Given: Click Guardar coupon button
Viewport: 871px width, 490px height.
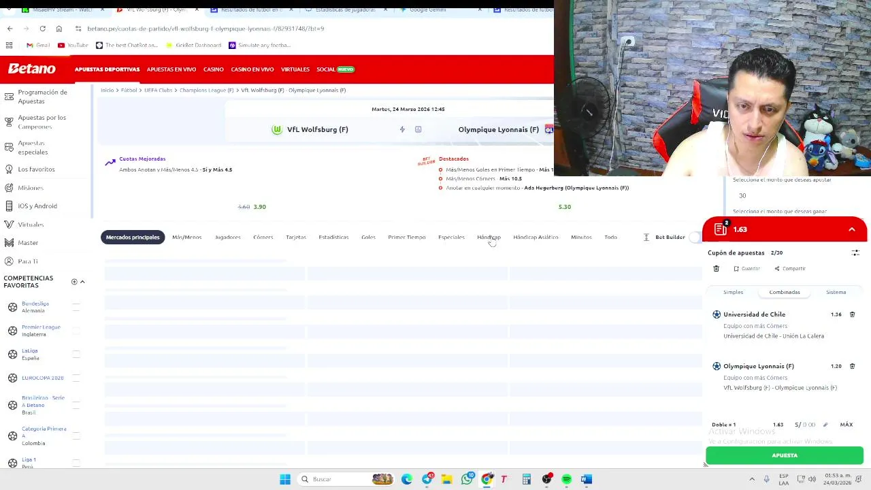Looking at the screenshot, I should [x=746, y=269].
